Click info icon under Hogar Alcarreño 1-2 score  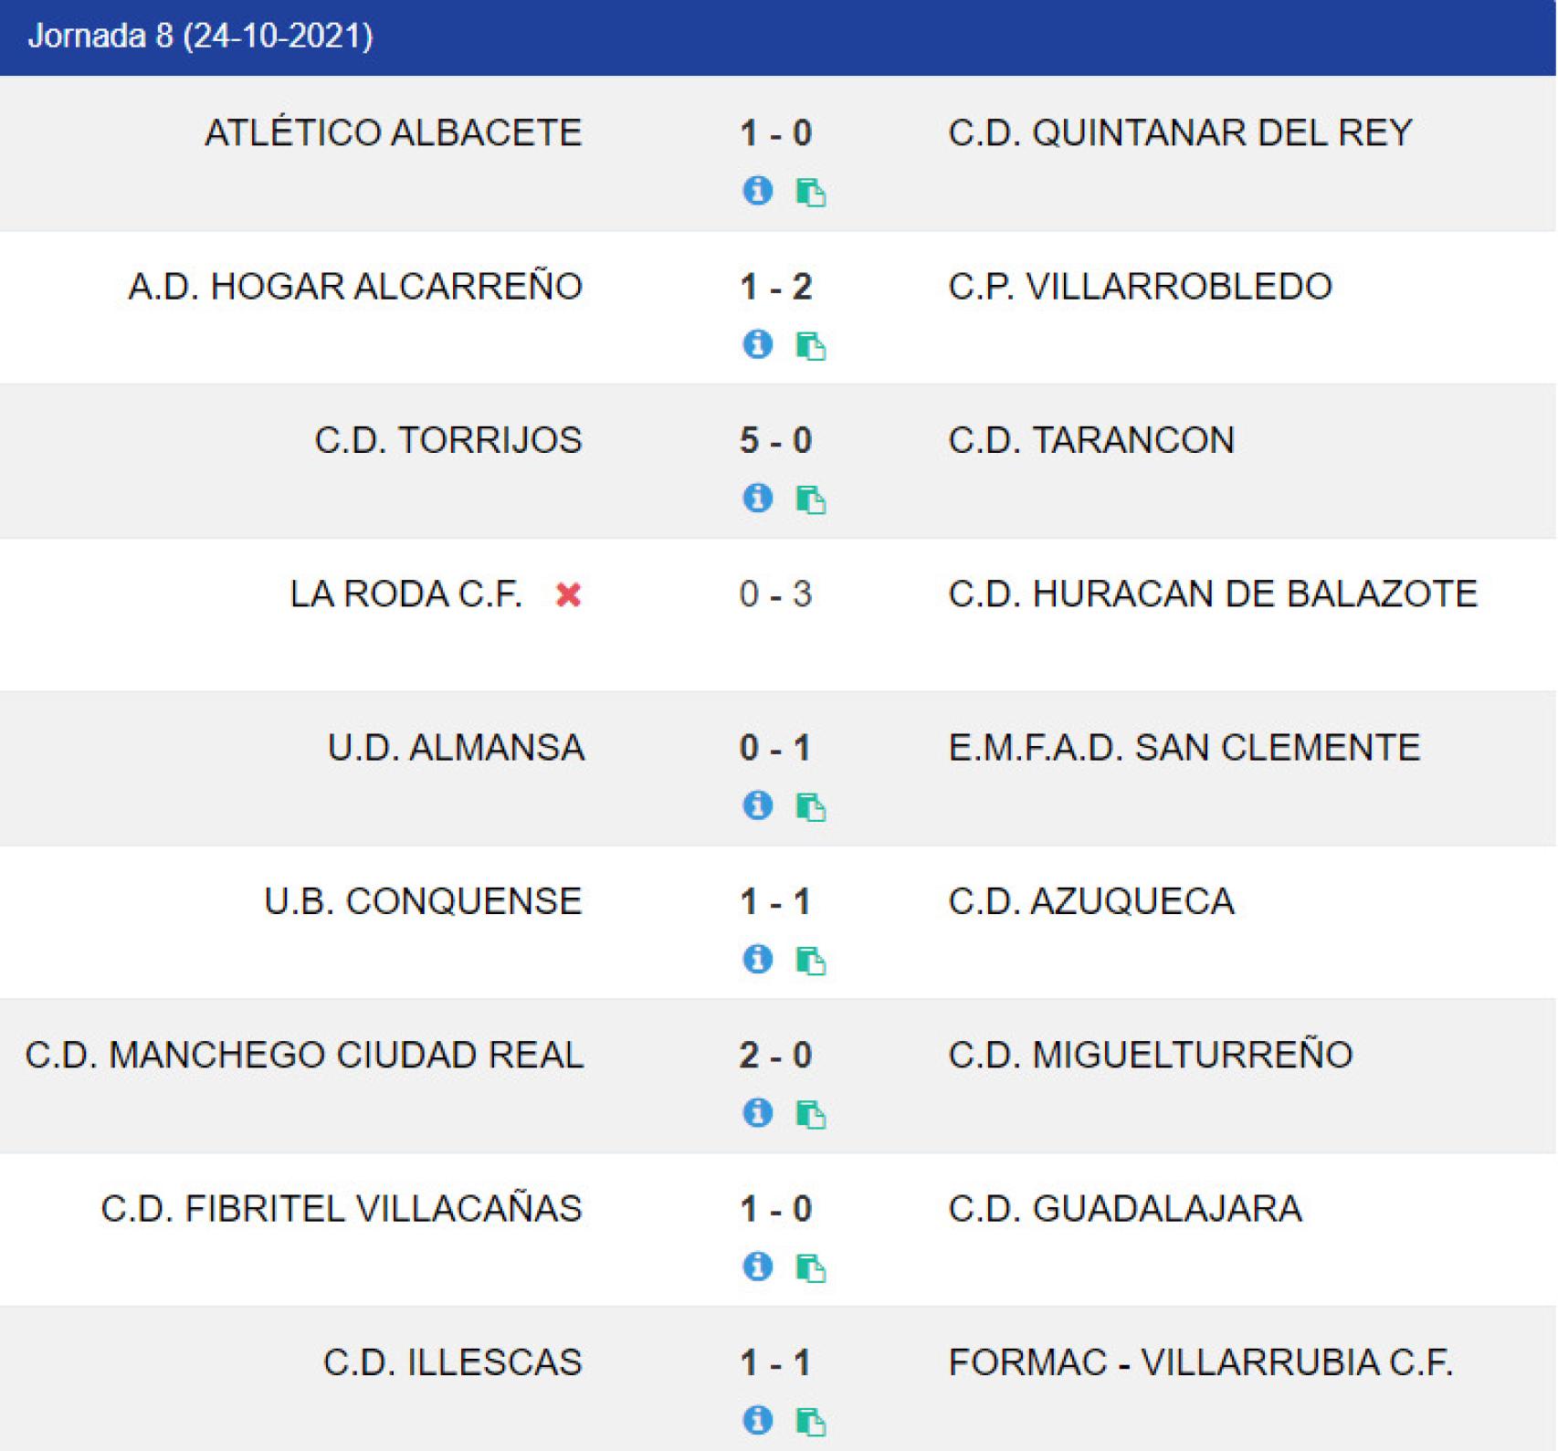[x=757, y=344]
